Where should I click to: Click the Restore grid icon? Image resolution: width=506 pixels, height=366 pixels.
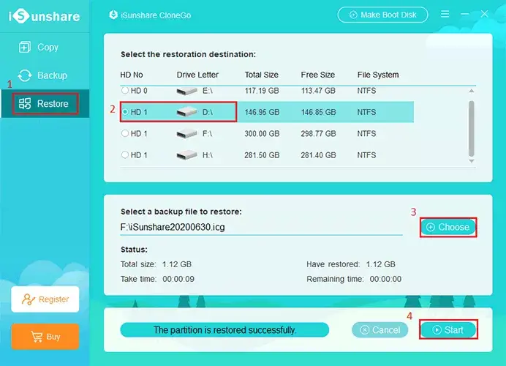(x=25, y=104)
